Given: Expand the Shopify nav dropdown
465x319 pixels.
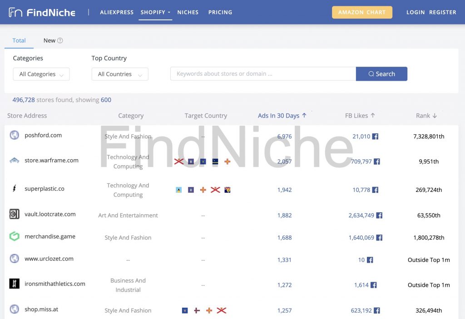Looking at the screenshot, I should (x=155, y=12).
